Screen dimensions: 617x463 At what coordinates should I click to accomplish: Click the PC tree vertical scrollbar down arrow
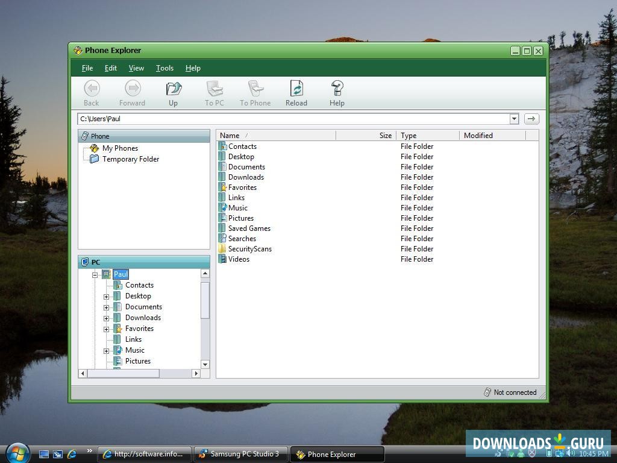click(x=205, y=364)
